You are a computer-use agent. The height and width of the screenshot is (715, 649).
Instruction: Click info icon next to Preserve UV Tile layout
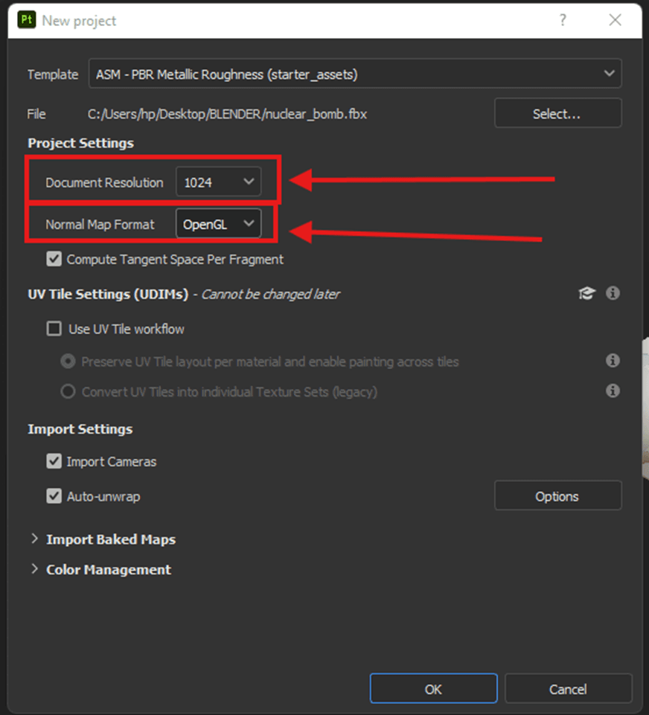tap(613, 361)
